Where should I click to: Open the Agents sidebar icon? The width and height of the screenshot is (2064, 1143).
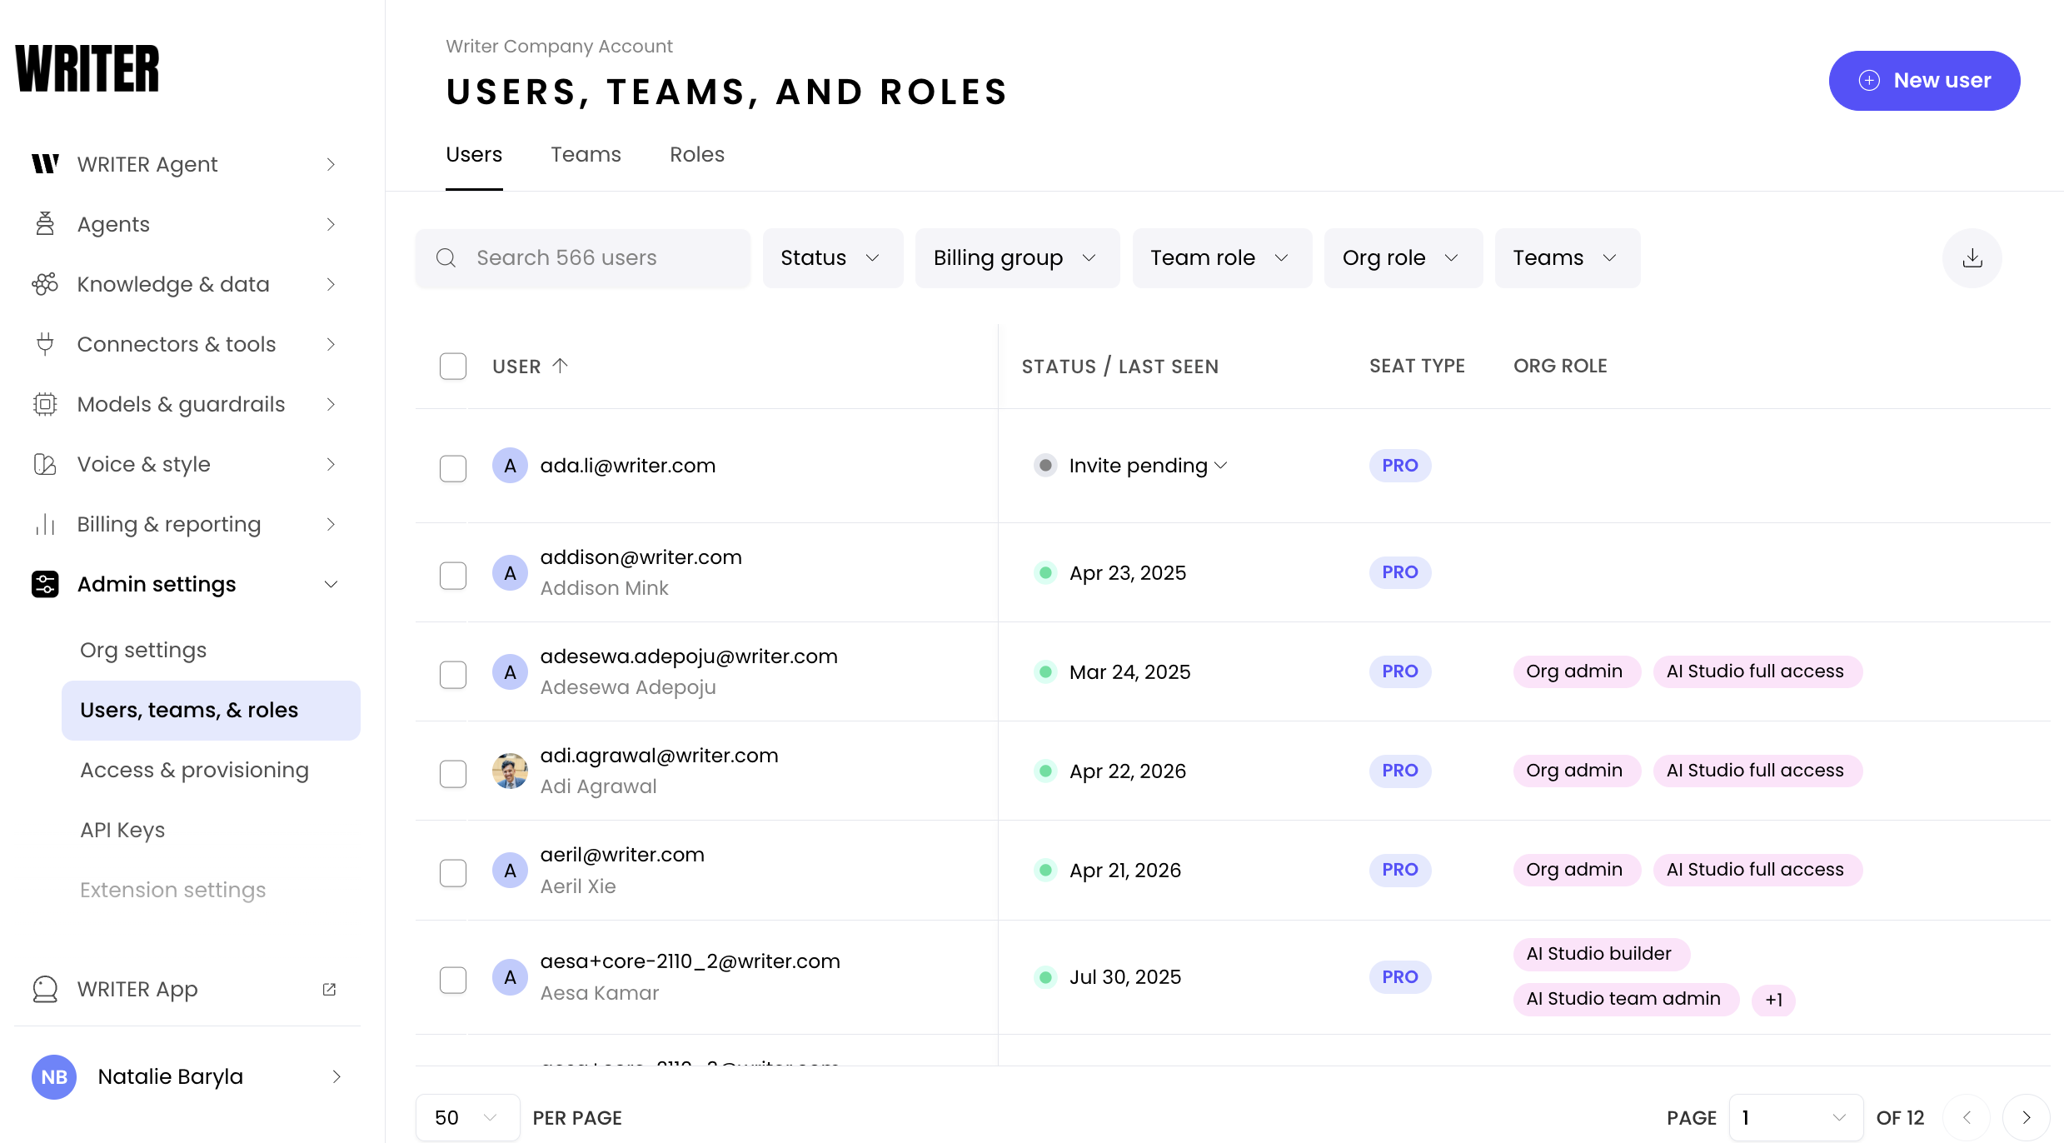point(45,224)
